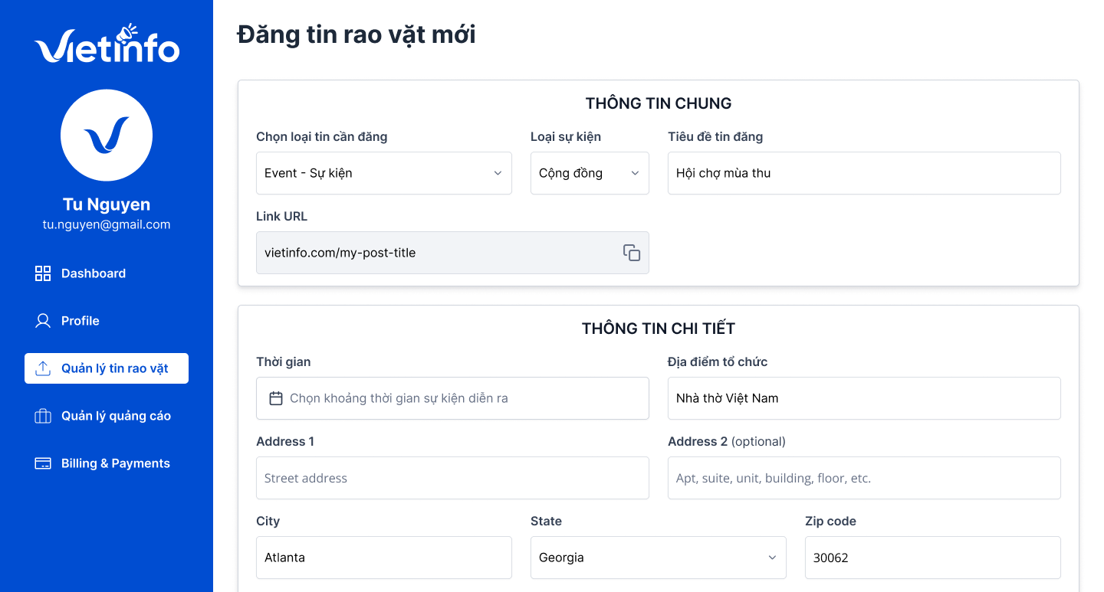
Task: Click the Dashboard grid icon
Action: tap(43, 273)
